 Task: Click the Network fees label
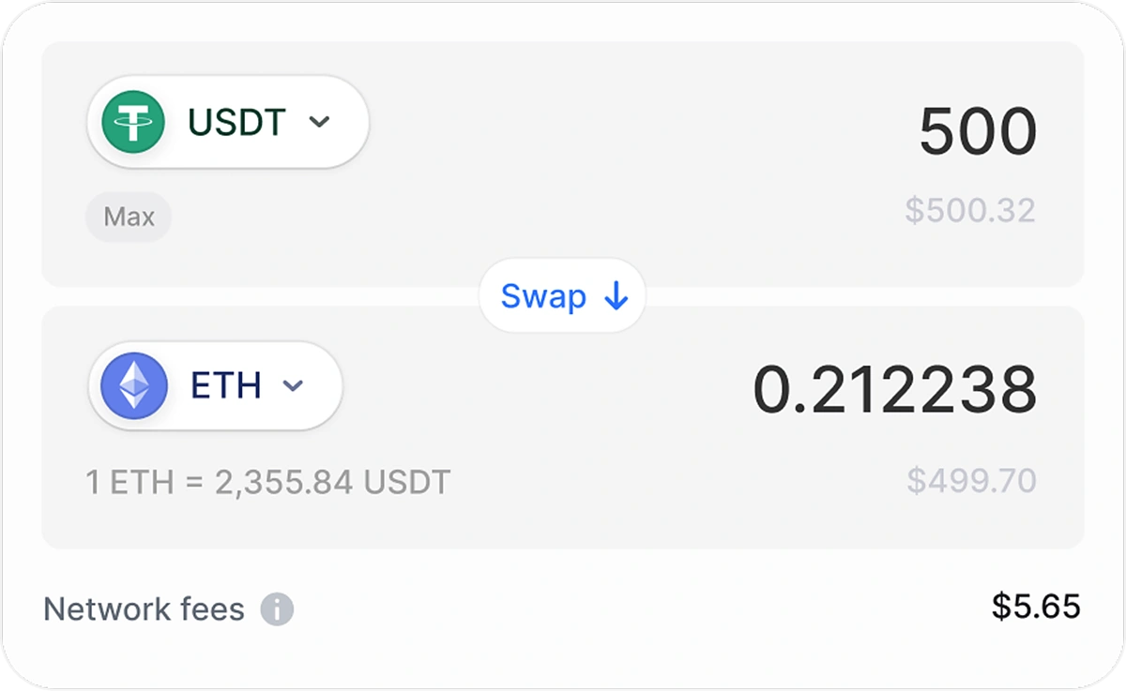[x=143, y=608]
